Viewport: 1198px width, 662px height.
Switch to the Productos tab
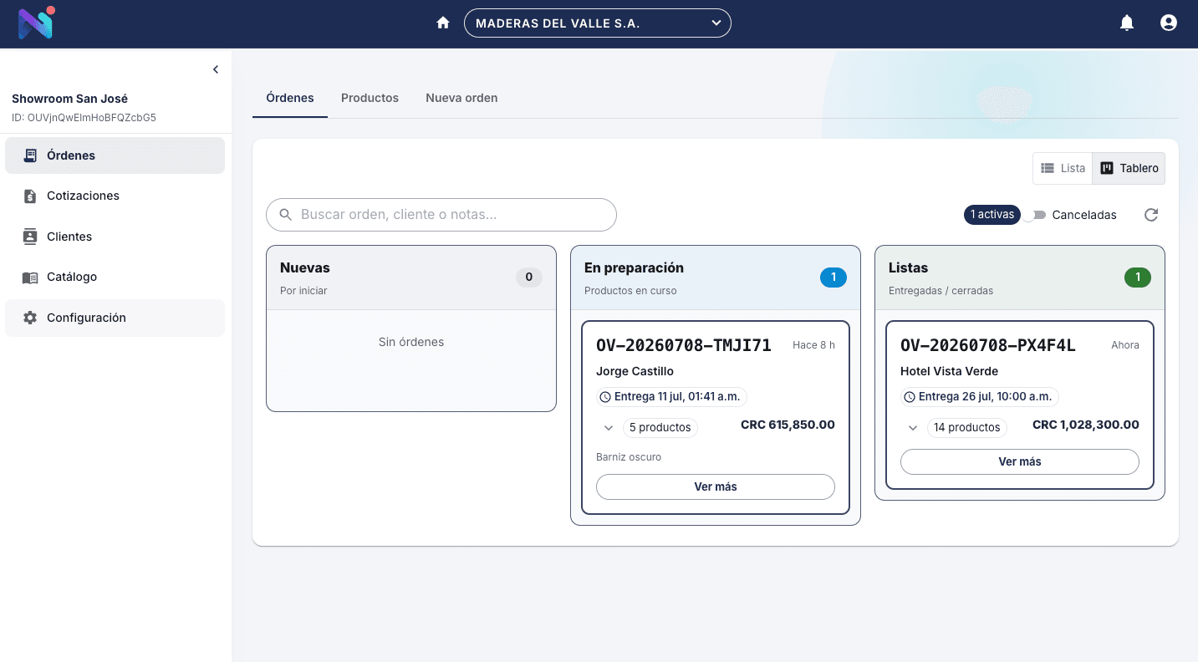370,98
